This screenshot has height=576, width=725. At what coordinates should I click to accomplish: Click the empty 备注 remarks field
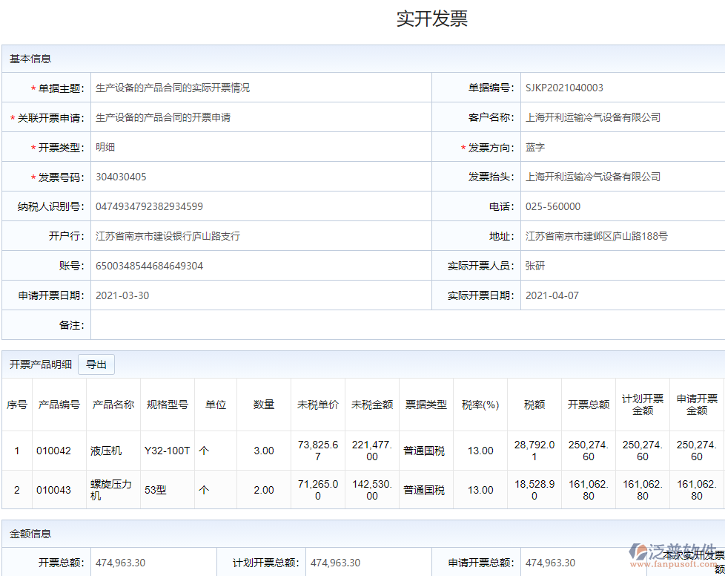point(406,325)
